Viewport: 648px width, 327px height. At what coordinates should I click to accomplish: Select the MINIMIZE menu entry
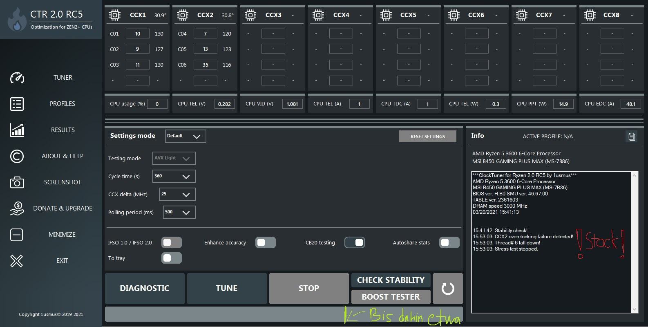(x=63, y=235)
